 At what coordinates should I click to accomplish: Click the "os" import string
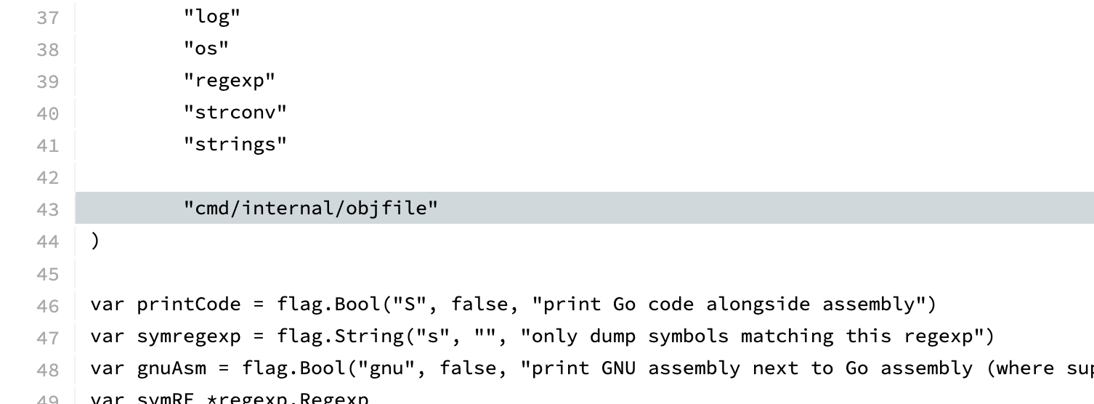[x=206, y=49]
